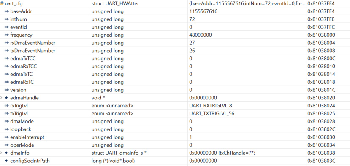The image size is (350, 166).
Task: Click the frequency variable icon
Action: tap(7, 35)
